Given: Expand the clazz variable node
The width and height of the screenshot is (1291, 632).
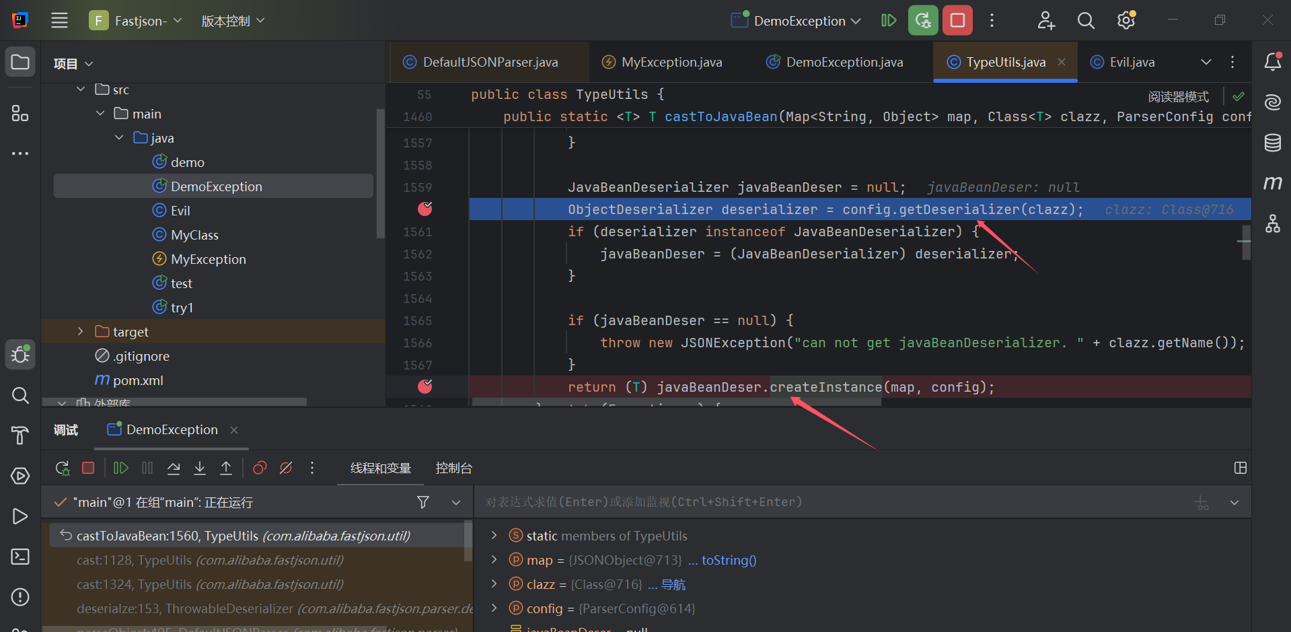Looking at the screenshot, I should pos(494,584).
